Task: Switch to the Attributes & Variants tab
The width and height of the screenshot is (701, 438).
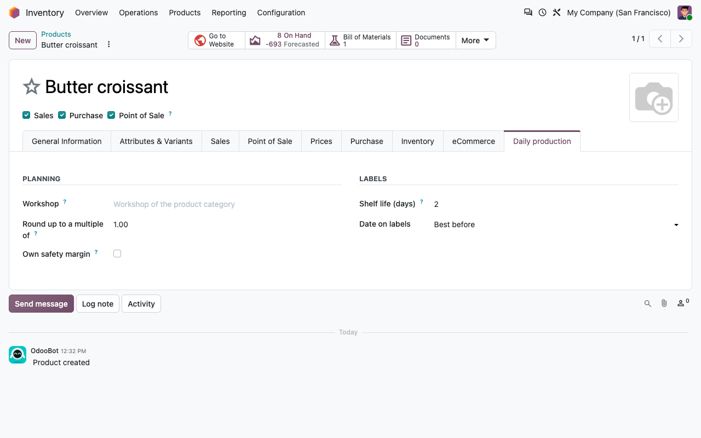Action: (156, 141)
